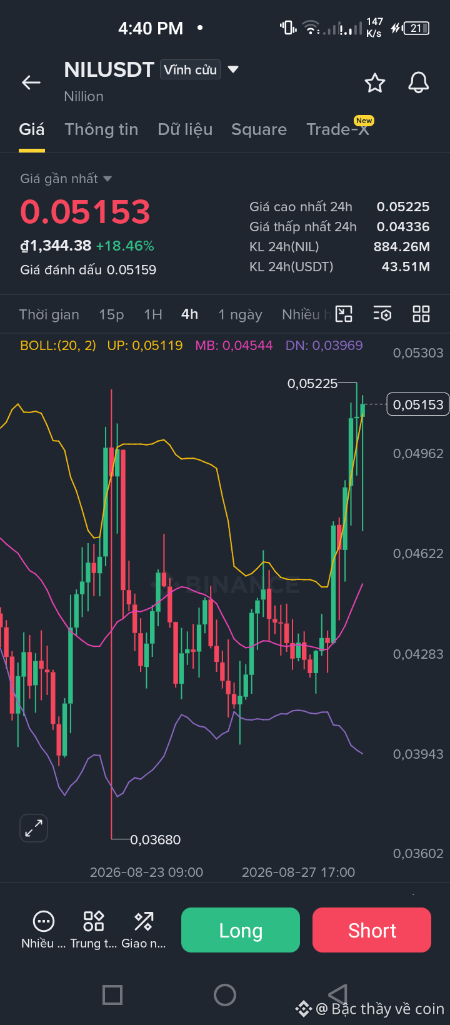
Task: Tap the 2026-08-23 09:00 date label
Action: pyautogui.click(x=146, y=872)
